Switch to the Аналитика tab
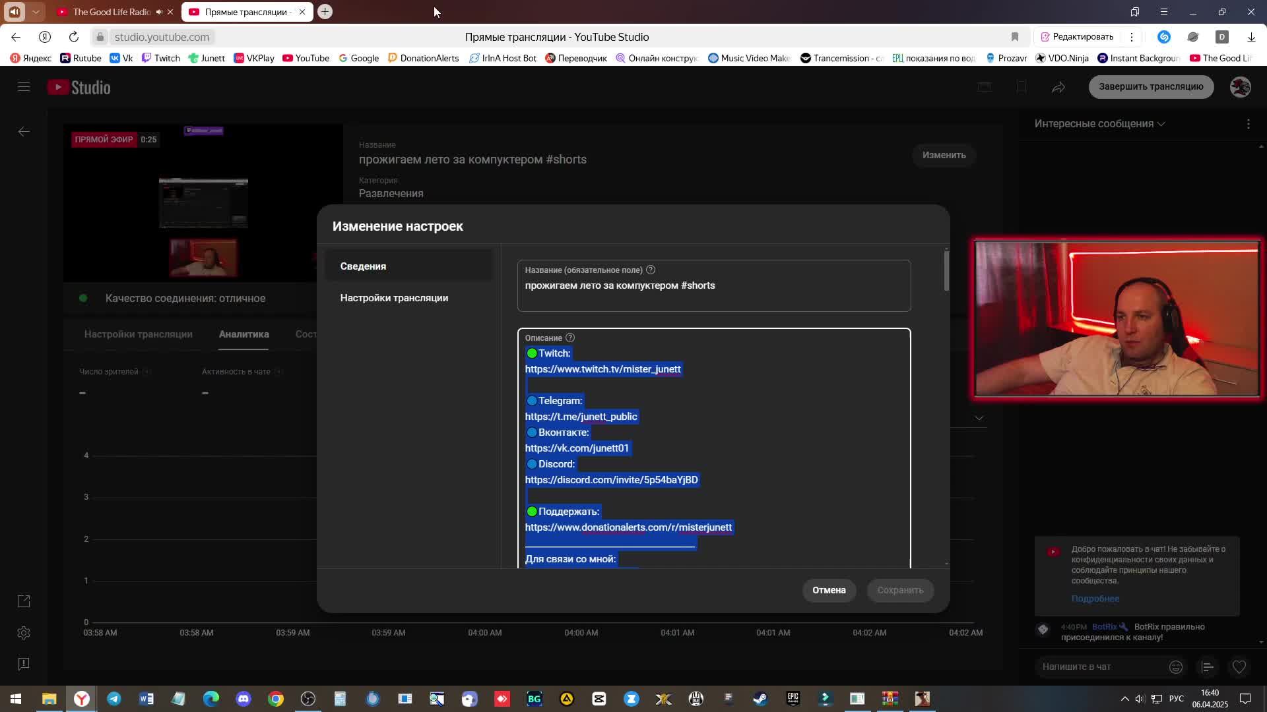This screenshot has height=712, width=1267. tap(244, 334)
